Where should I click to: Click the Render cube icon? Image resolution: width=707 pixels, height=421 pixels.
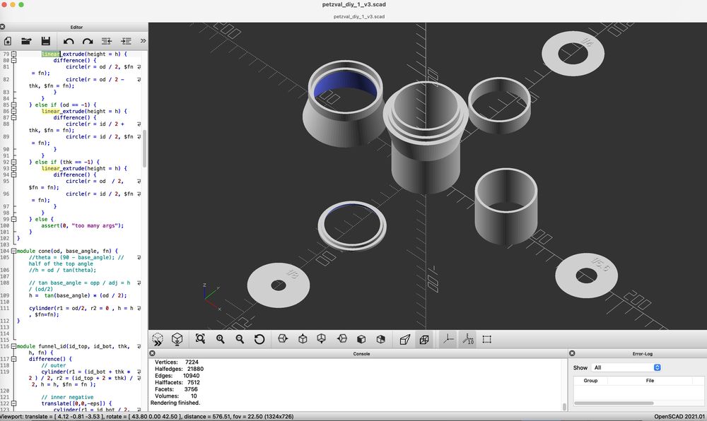[177, 339]
